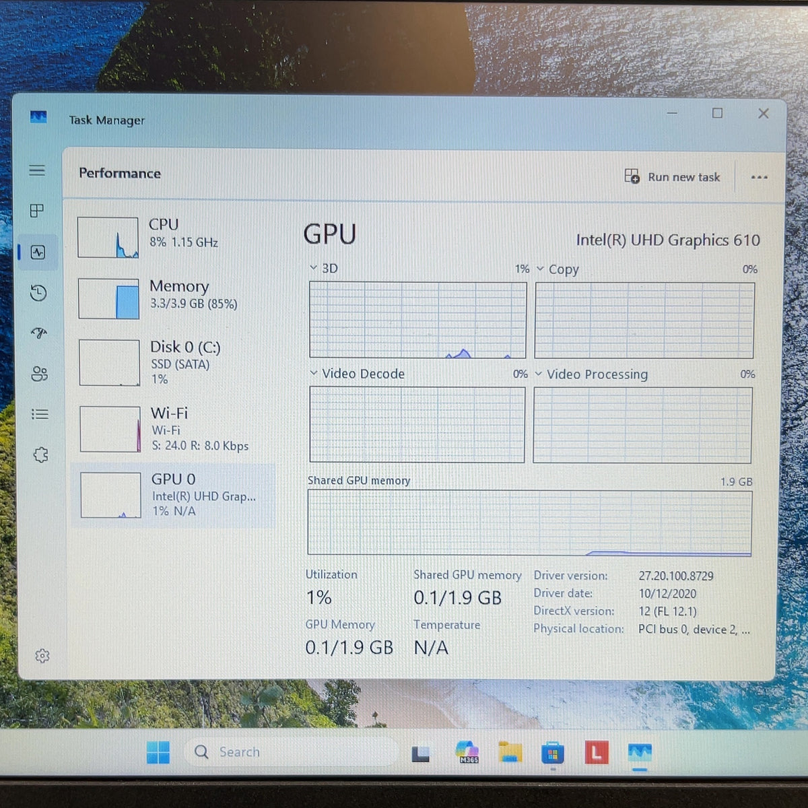Viewport: 808px width, 808px height.
Task: Open the App history page icon
Action: (38, 293)
